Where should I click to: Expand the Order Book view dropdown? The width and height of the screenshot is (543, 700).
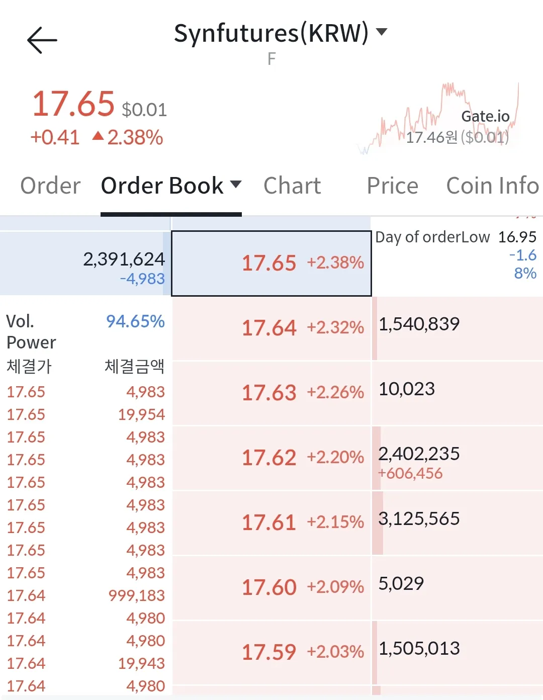click(235, 185)
